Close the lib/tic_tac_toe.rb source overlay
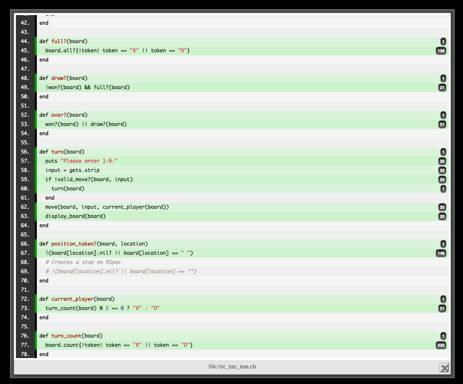This screenshot has width=463, height=384. click(x=444, y=367)
